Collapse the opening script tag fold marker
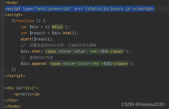This screenshot has width=169, height=109. click(3, 15)
